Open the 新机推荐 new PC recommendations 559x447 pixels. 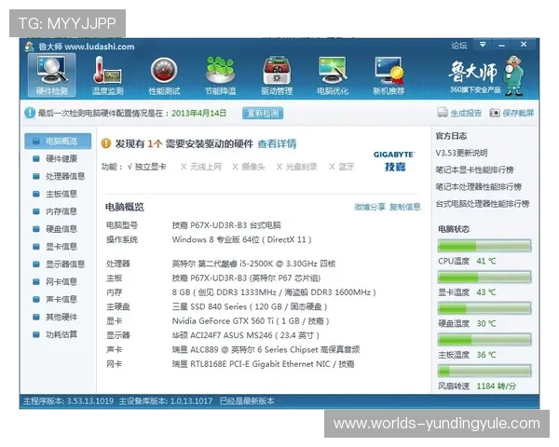pos(389,75)
